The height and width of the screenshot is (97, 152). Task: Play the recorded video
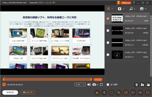click(x=4, y=85)
